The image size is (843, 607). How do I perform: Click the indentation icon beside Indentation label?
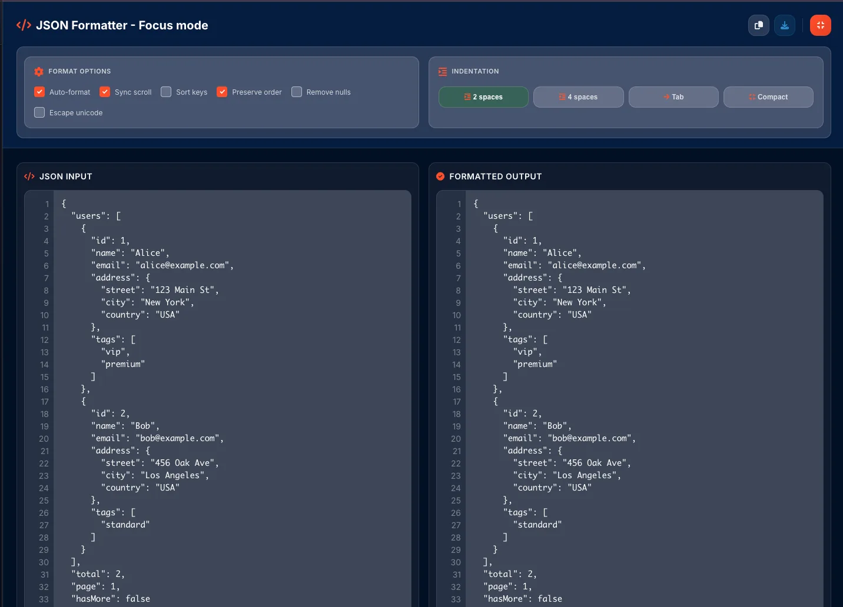(x=442, y=71)
